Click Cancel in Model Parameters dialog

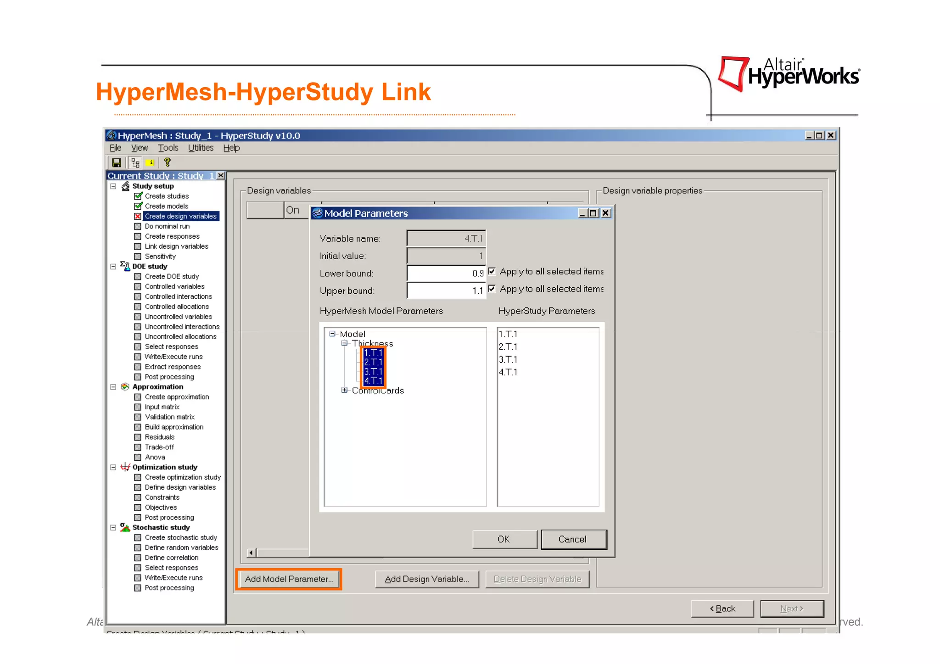click(x=573, y=539)
